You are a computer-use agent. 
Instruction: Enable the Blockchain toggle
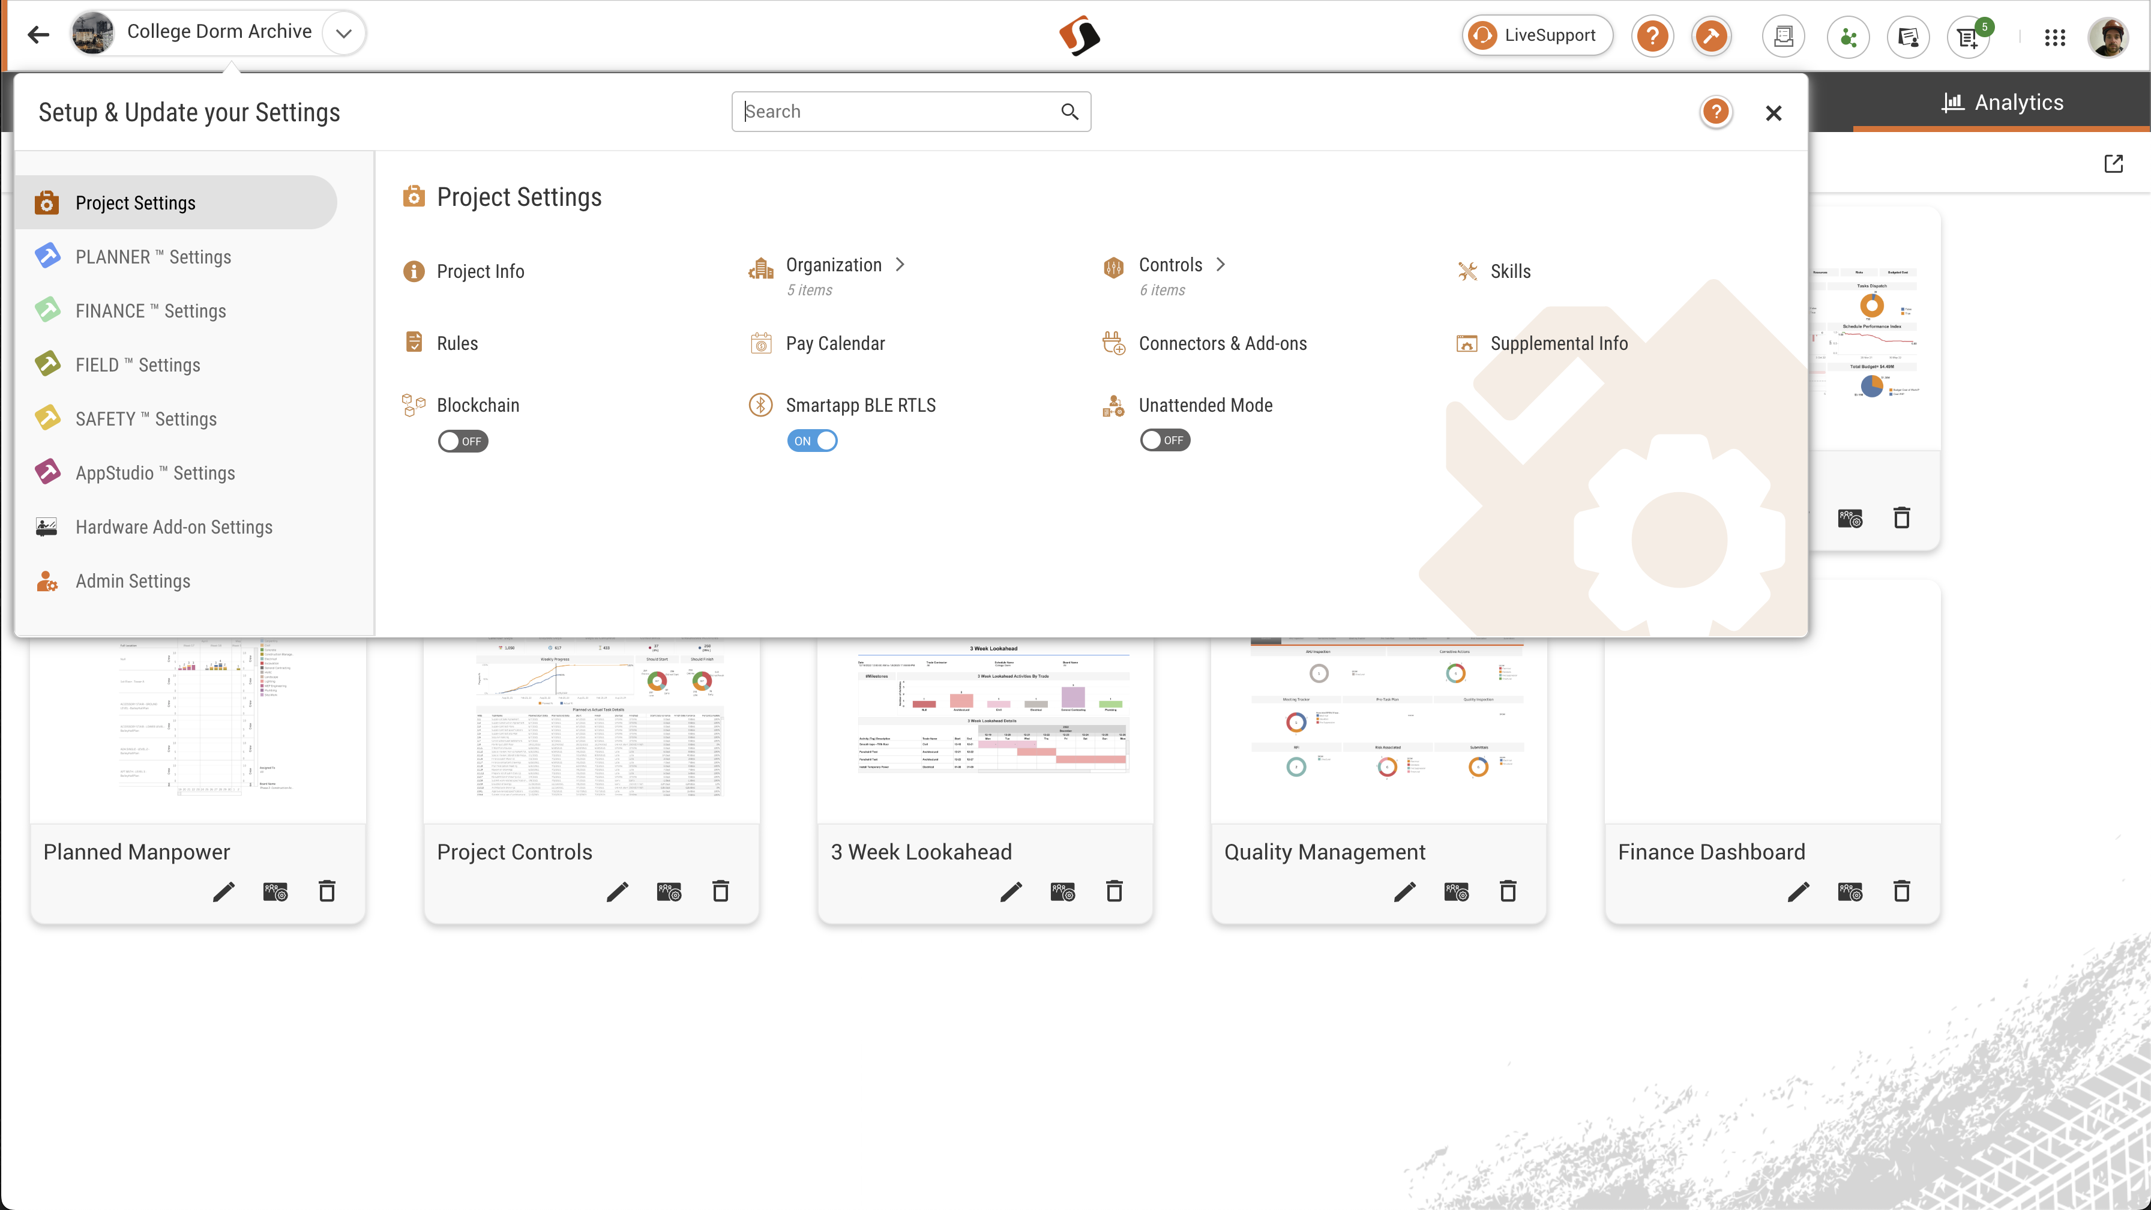(463, 441)
